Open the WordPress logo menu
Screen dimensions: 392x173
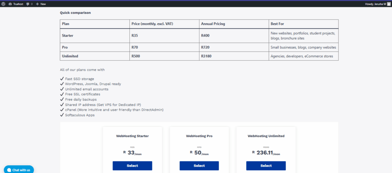click(x=3, y=4)
